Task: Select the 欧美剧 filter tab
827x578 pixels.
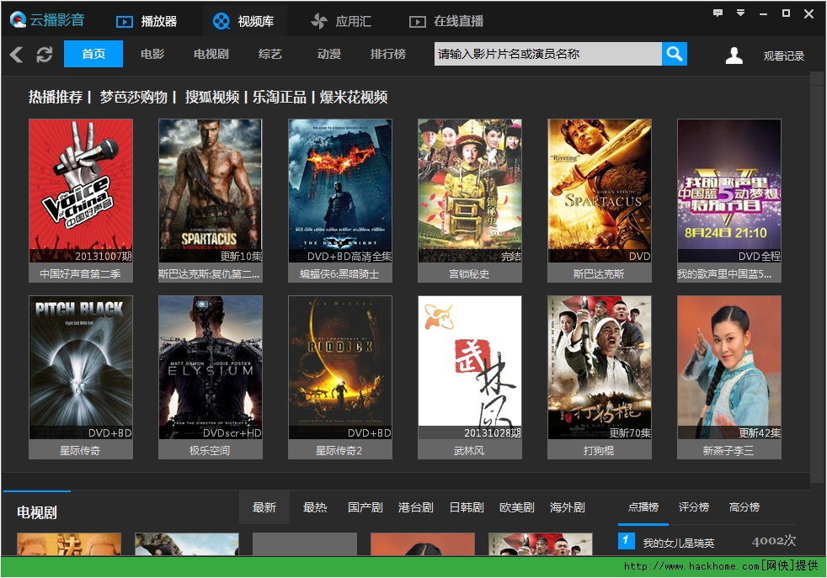Action: click(517, 507)
